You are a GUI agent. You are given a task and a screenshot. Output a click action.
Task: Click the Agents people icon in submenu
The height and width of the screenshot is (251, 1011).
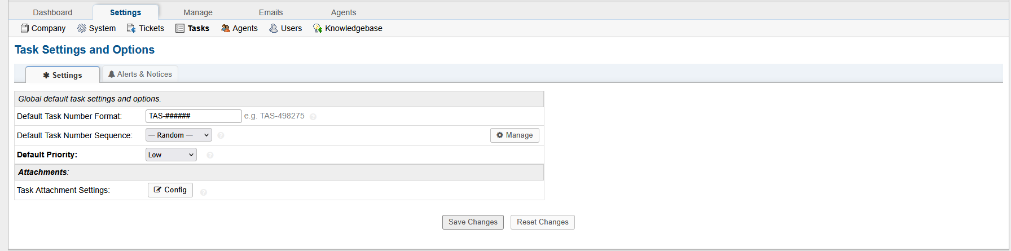click(226, 28)
